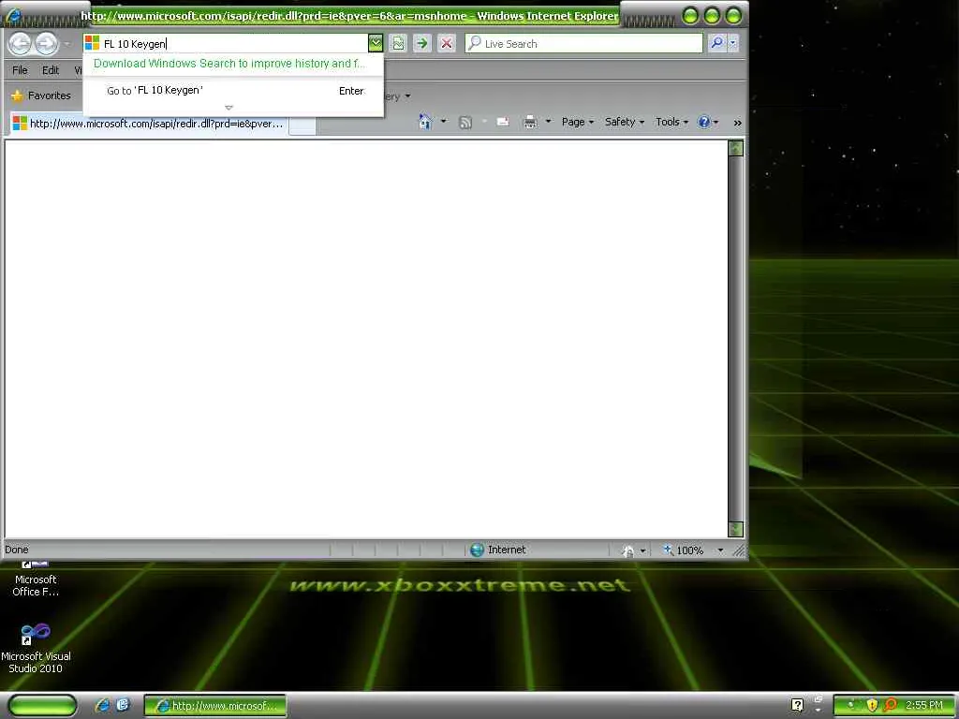Click inside the Live Search box

(584, 43)
